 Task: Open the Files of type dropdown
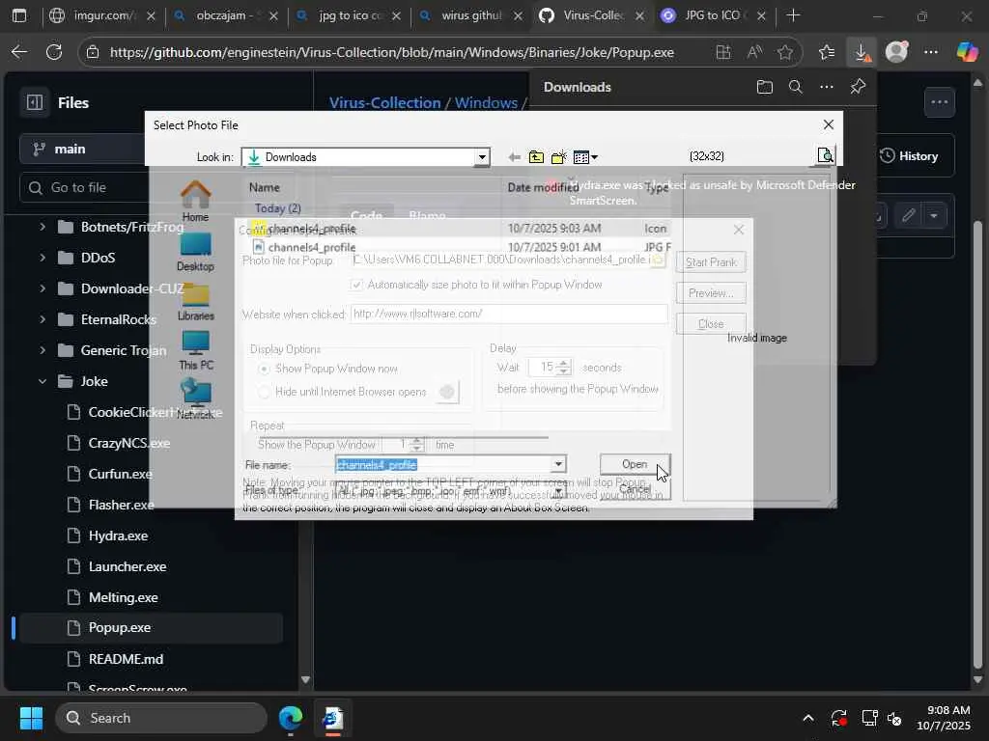558,490
